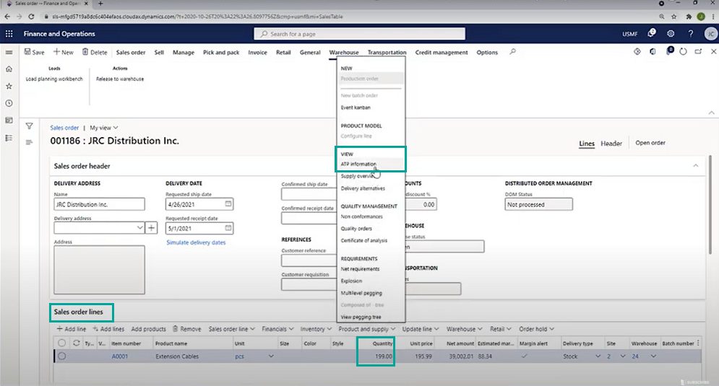Expand the My view dropdown
Viewport: 719px width, 386px height.
point(104,128)
